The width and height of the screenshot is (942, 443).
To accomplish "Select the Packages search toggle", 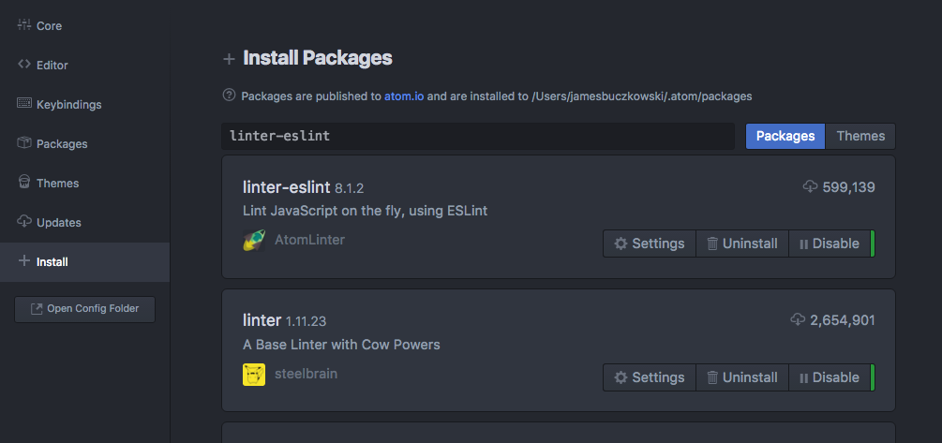I will (785, 136).
